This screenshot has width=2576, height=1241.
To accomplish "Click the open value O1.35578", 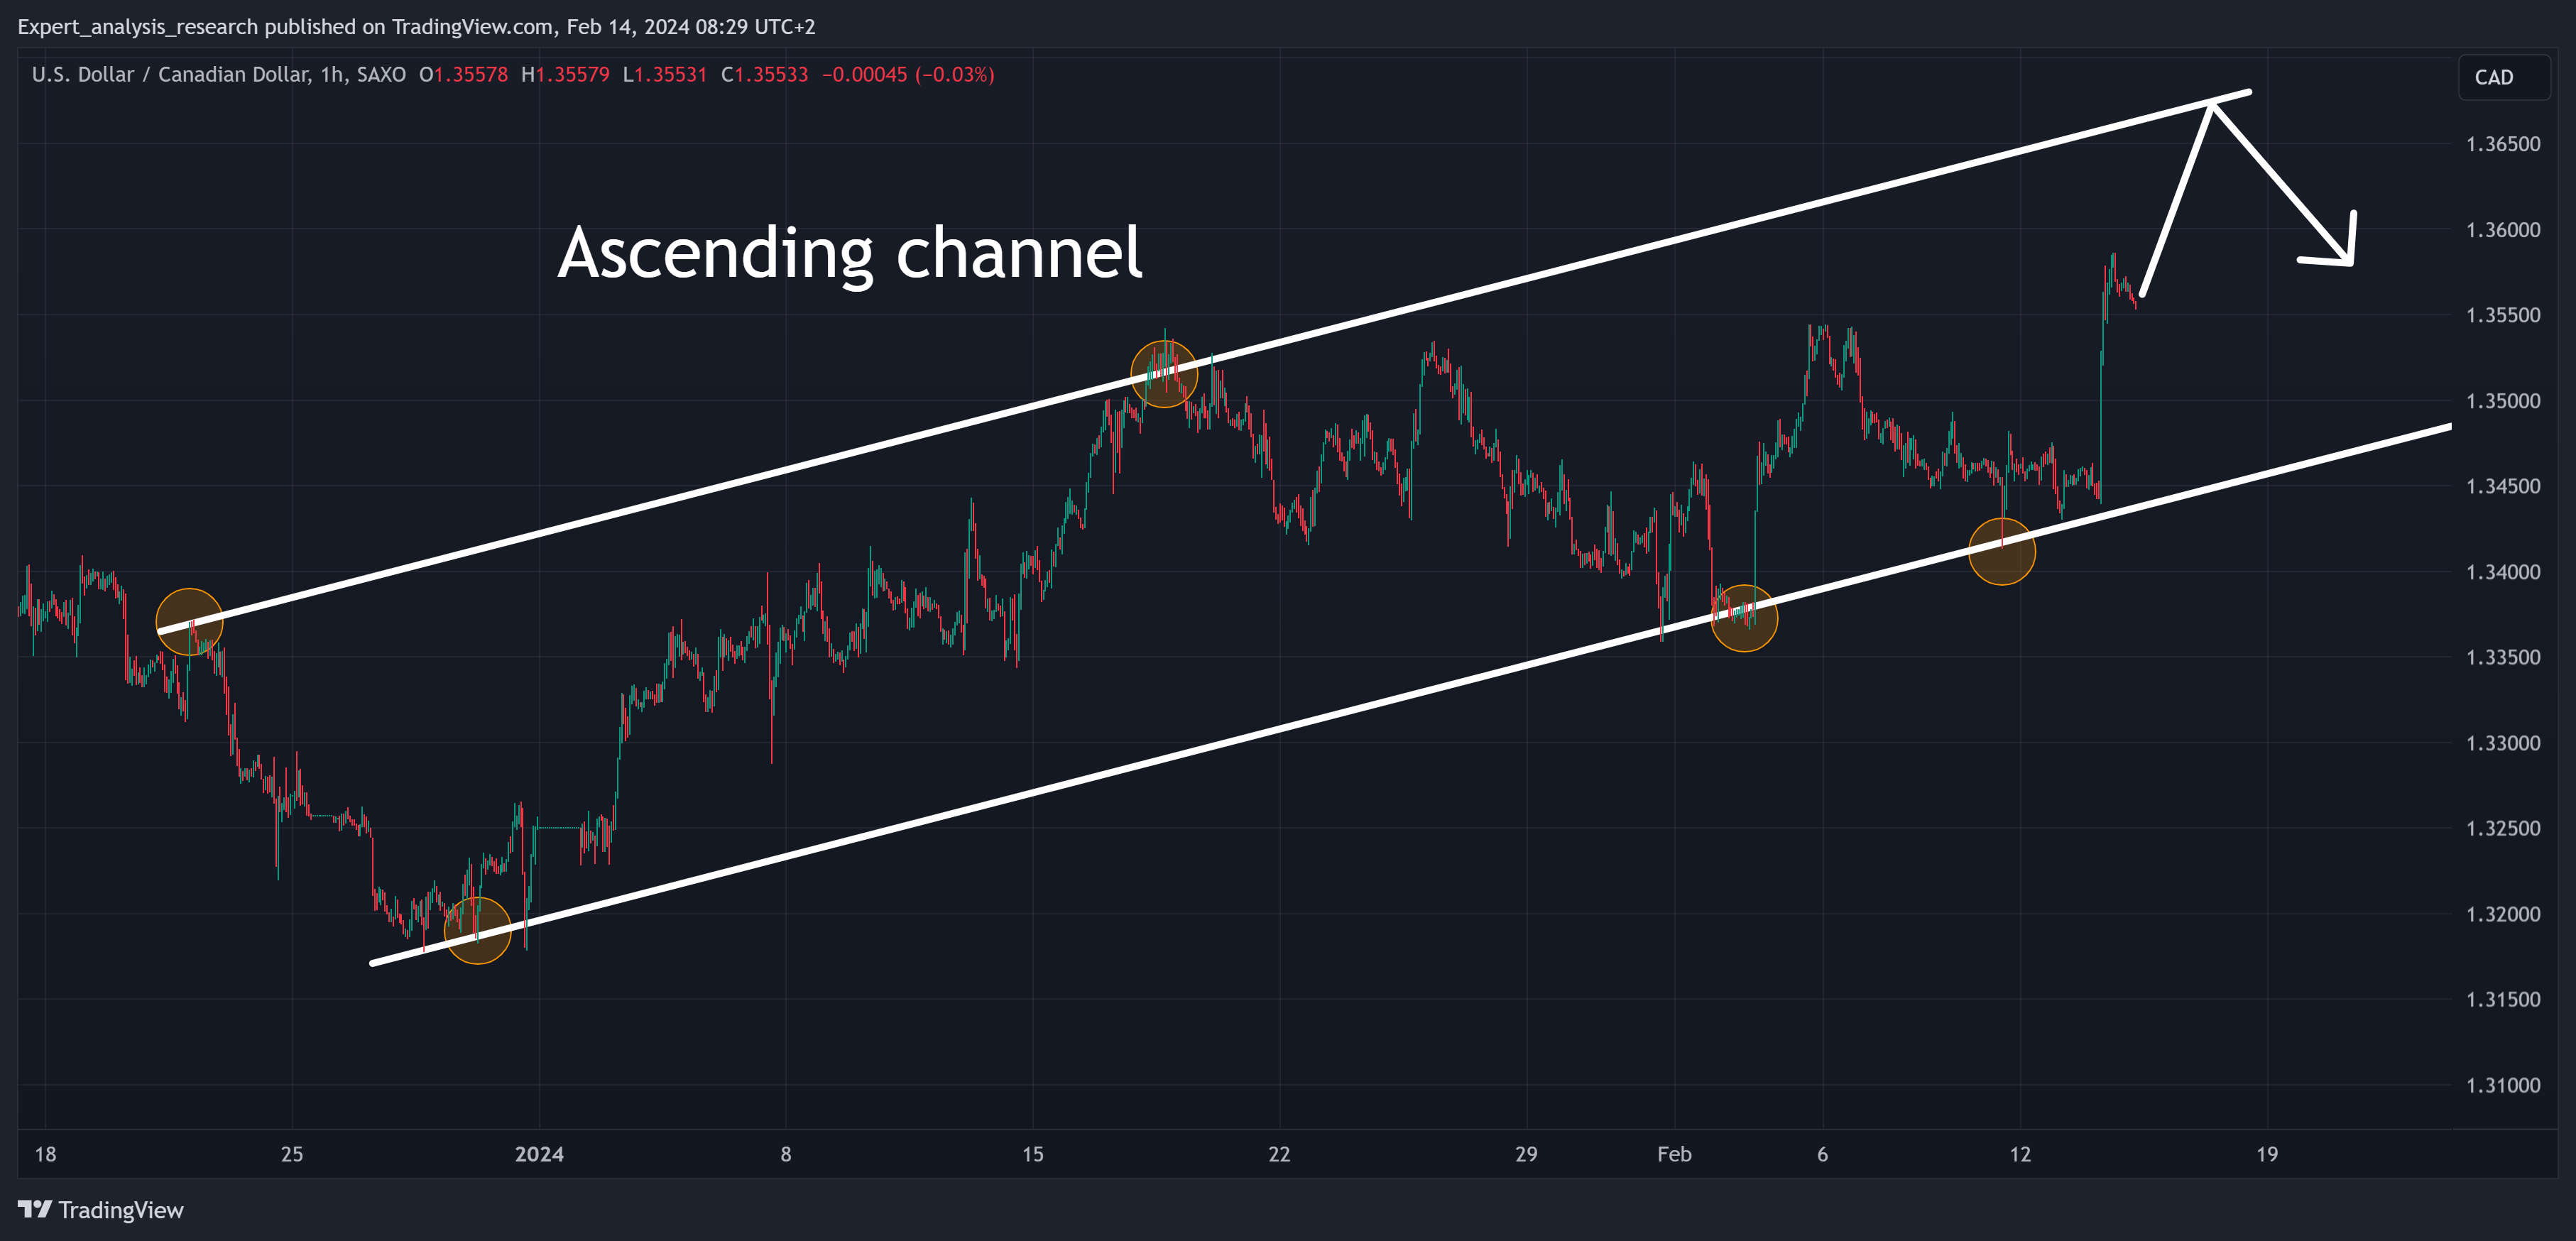I will click(463, 75).
